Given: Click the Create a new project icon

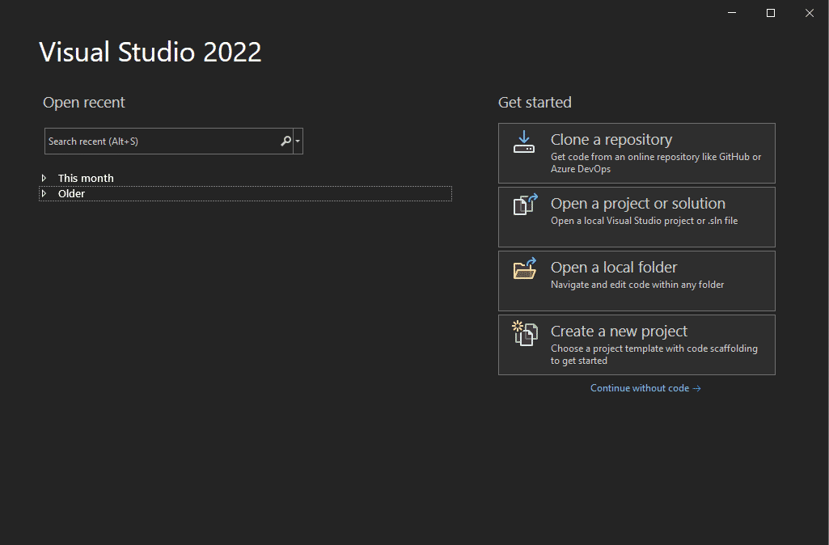Looking at the screenshot, I should [524, 333].
